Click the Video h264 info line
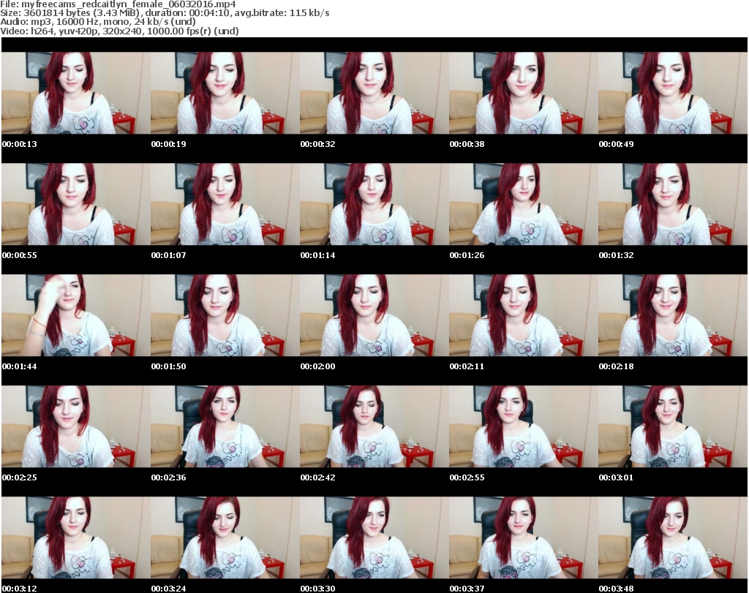Viewport: 749px width, 593px height. [x=119, y=31]
